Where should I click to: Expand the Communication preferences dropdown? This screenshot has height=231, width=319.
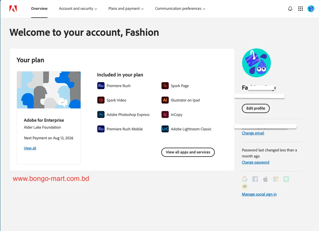[x=180, y=8]
